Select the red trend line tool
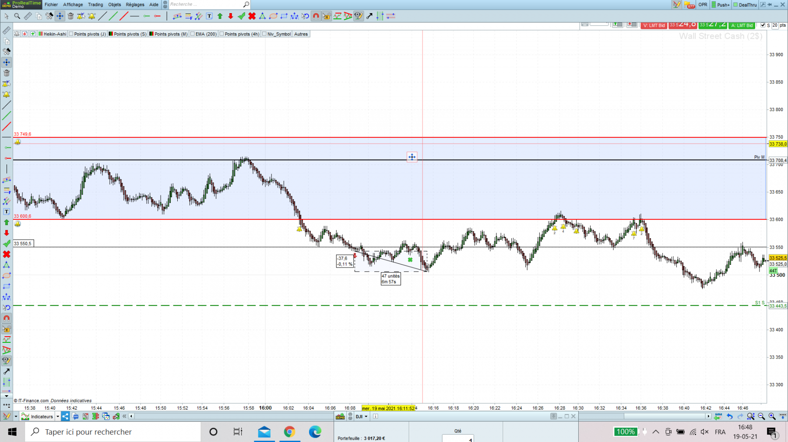This screenshot has height=442, width=788. [x=124, y=16]
